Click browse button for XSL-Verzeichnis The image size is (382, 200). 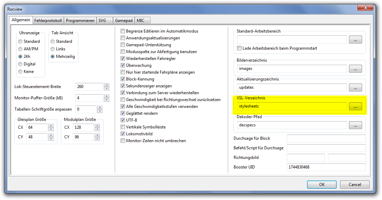point(355,107)
